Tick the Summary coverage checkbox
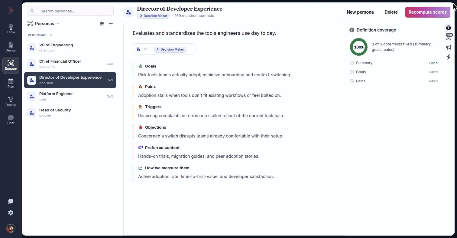This screenshot has height=238, width=457. 352,63
